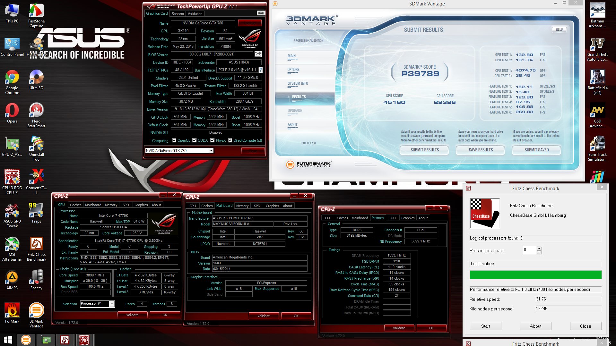Toggle the DirectCompute 5.0 checkbox
The image size is (616, 346).
230,140
